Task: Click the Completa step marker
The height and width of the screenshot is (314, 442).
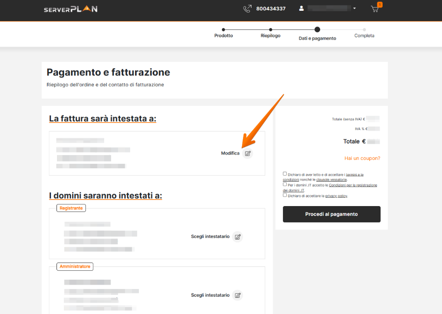Action: [364, 30]
